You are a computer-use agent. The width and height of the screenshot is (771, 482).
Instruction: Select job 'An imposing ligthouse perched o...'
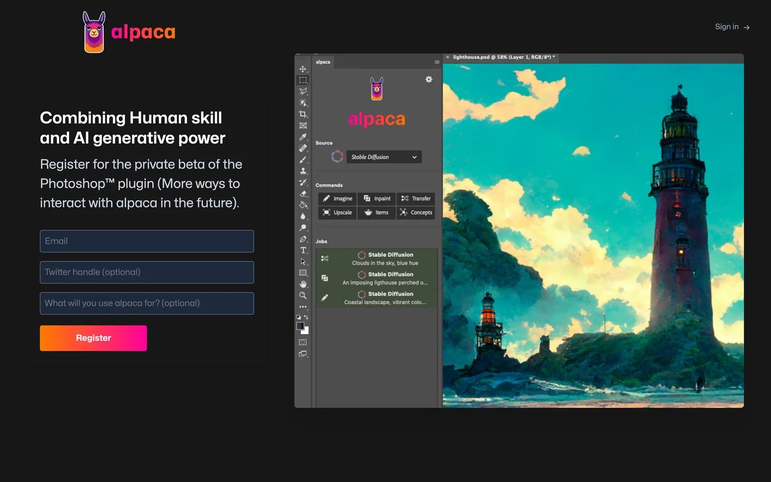(377, 278)
